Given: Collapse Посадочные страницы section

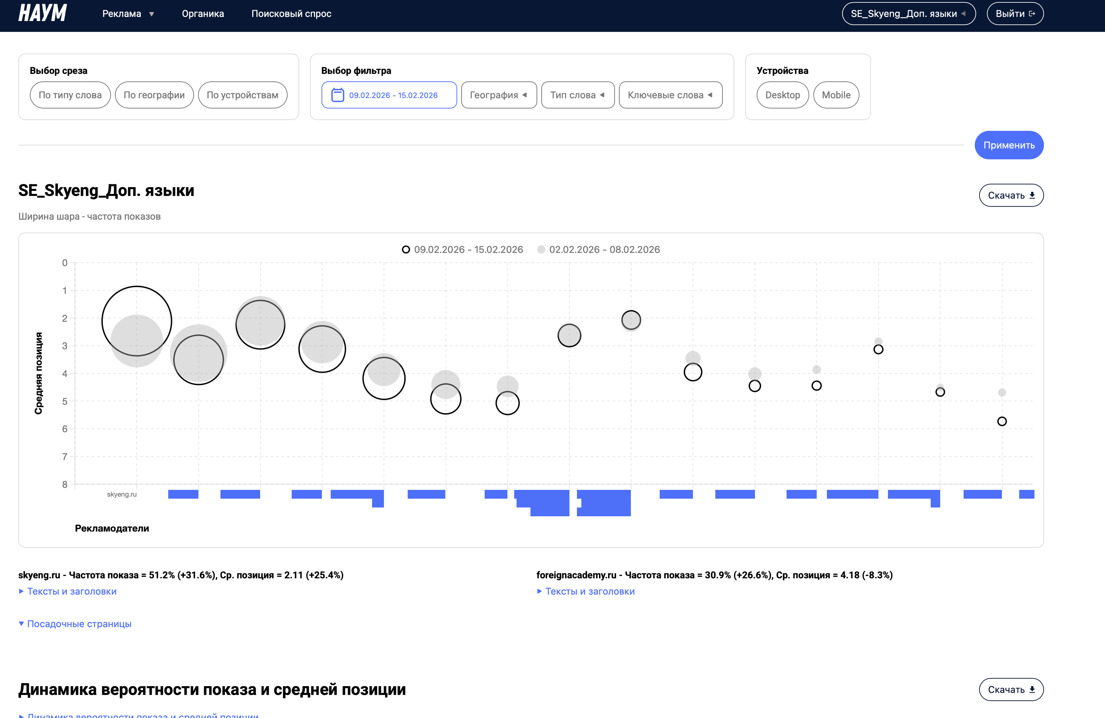Looking at the screenshot, I should [79, 624].
